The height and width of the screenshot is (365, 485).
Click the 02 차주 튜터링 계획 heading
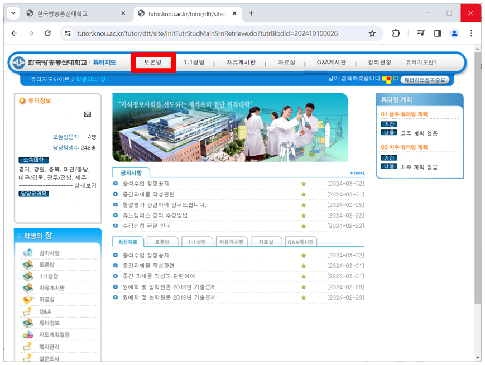click(x=404, y=147)
